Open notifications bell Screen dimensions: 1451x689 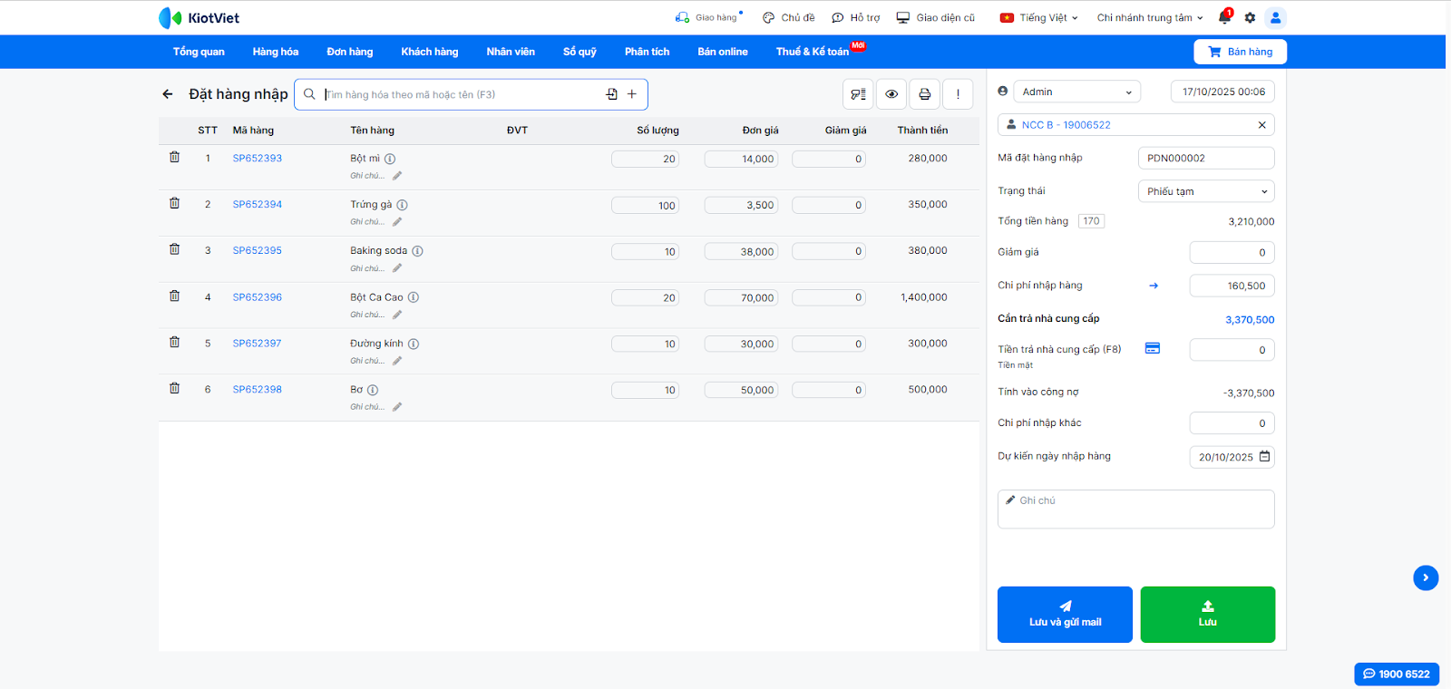point(1225,17)
